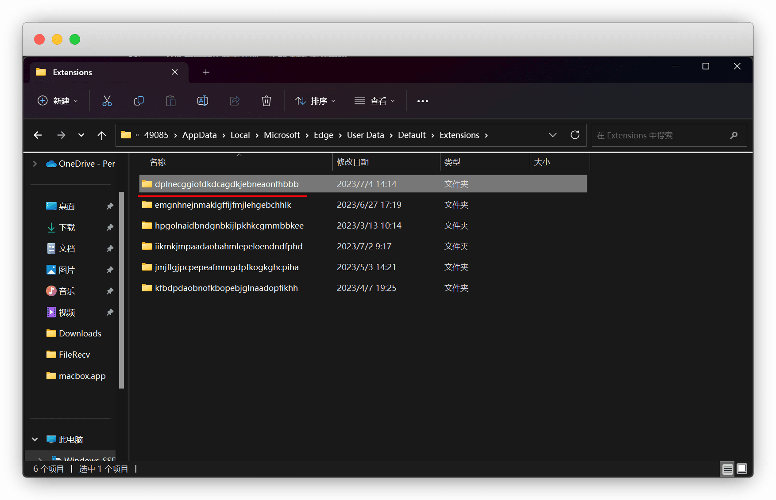Delete selection with the trash icon
Screen dimensions: 776x500
coord(266,101)
